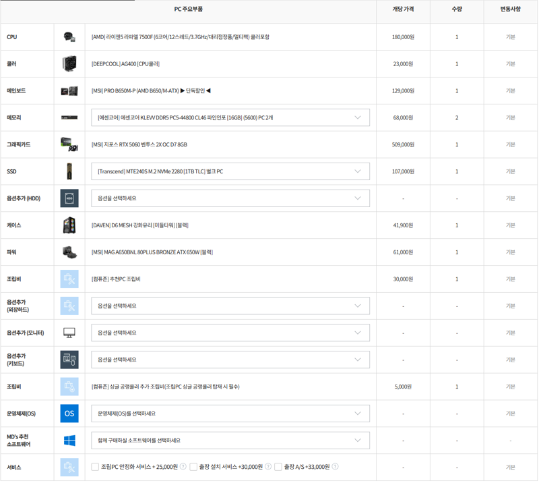
Task: Click the cooler price 23,000원
Action: [x=403, y=64]
